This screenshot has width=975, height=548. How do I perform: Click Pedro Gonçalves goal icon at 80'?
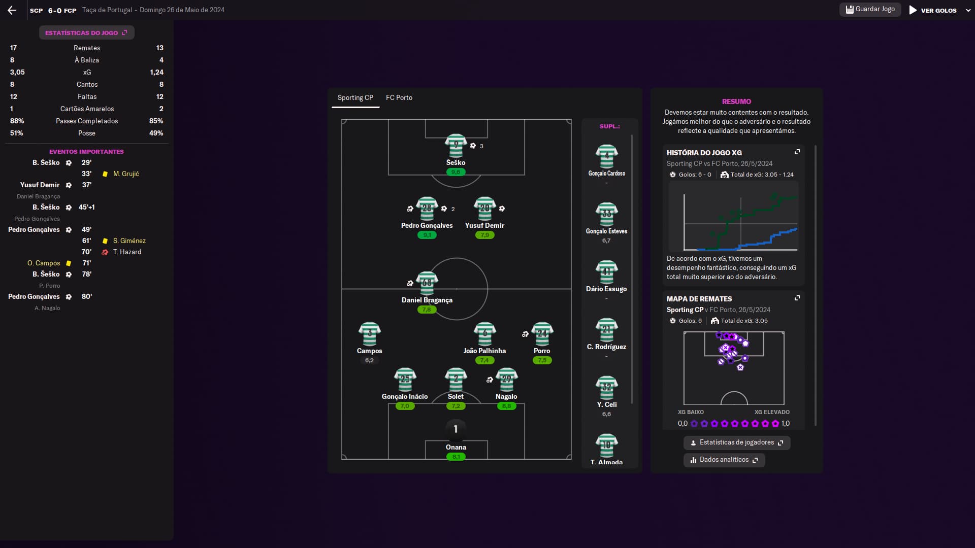[x=69, y=297]
